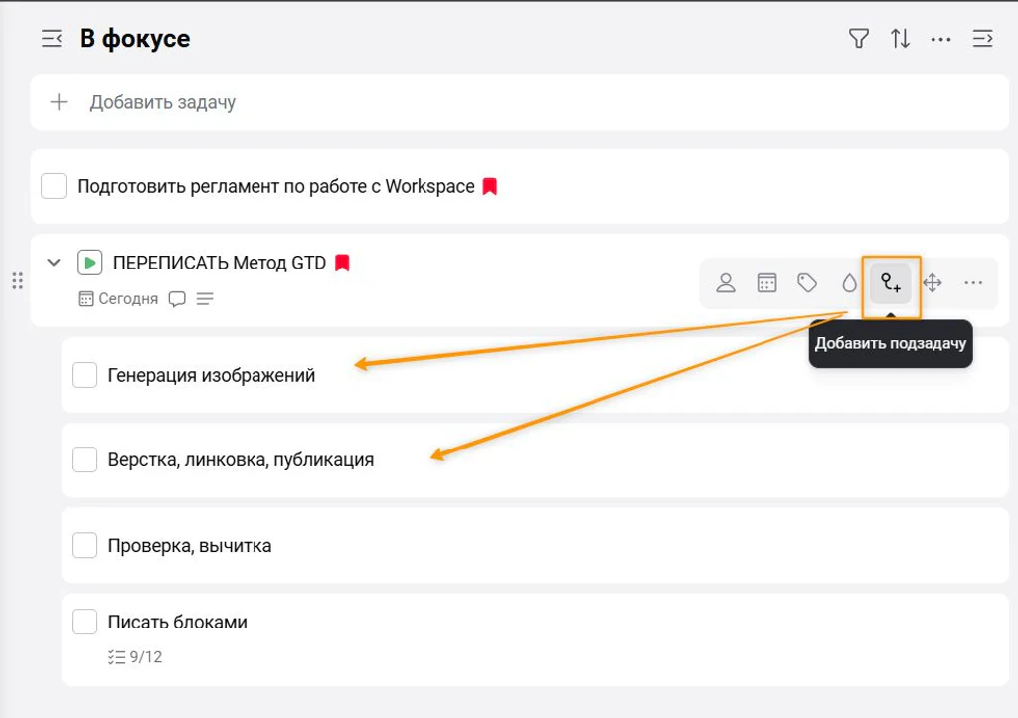Image resolution: width=1018 pixels, height=718 pixels.
Task: Click red bookmark on ПЕРЕПИСАТЬ Метод GTD
Action: point(342,263)
